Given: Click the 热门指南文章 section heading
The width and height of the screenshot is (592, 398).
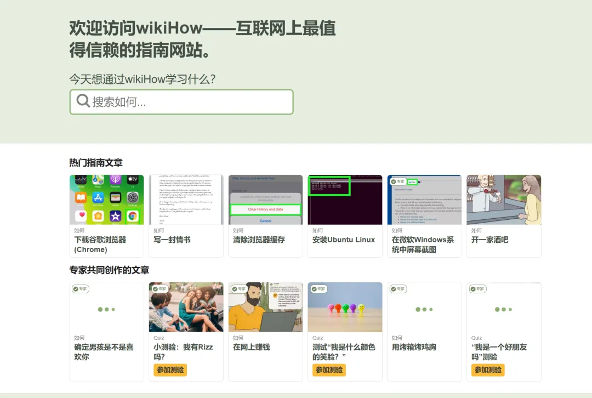Looking at the screenshot, I should 96,163.
